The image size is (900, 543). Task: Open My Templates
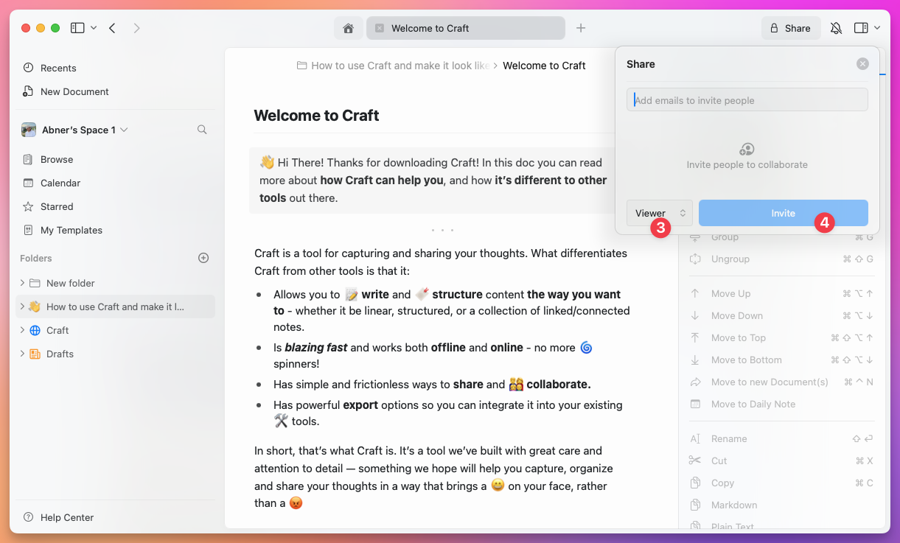click(71, 230)
